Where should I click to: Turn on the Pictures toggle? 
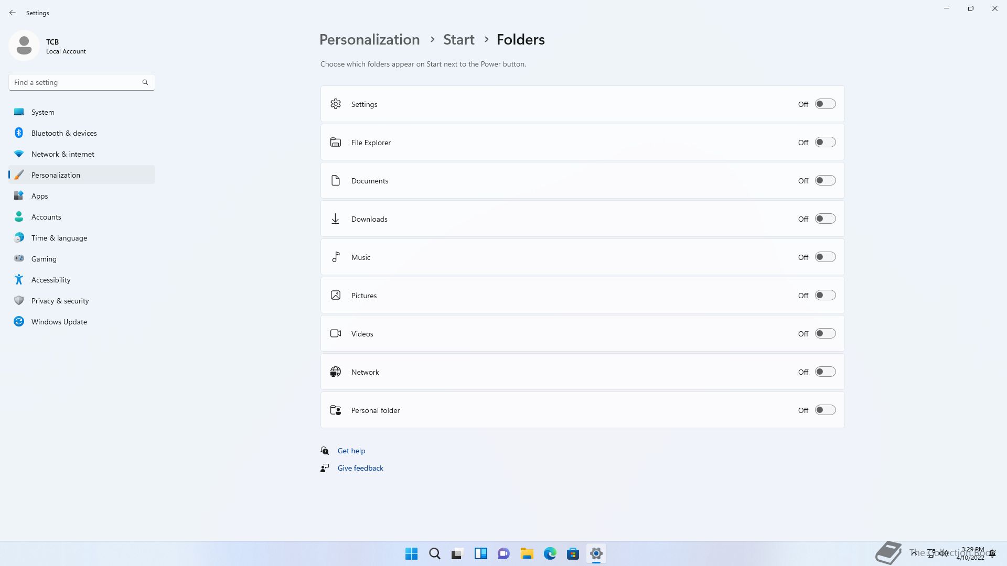click(825, 295)
